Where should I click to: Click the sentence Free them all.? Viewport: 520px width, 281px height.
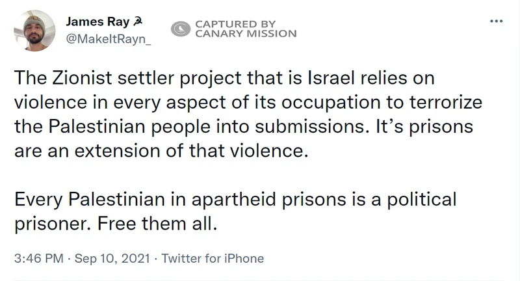click(x=157, y=224)
